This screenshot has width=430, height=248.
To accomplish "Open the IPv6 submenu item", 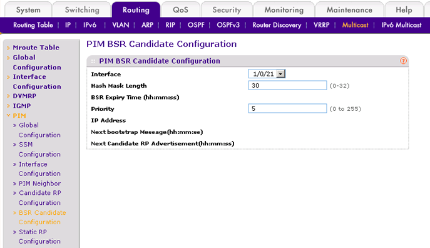I will (90, 25).
